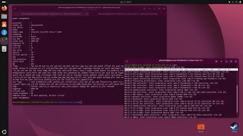Open the clock showing Apr 17 09:37
Screen dimensions: 243x136
pos(126,2)
